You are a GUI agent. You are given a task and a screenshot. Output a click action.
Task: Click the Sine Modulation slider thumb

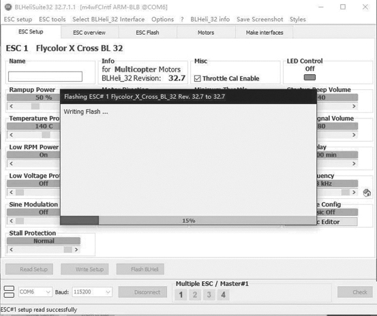[x=20, y=221]
